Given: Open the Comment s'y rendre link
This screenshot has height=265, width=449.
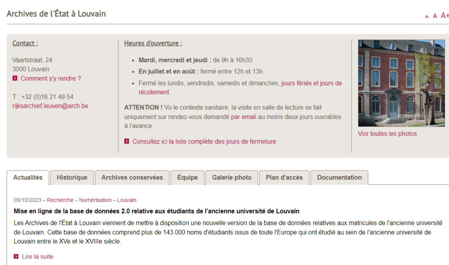Looking at the screenshot, I should (50, 78).
